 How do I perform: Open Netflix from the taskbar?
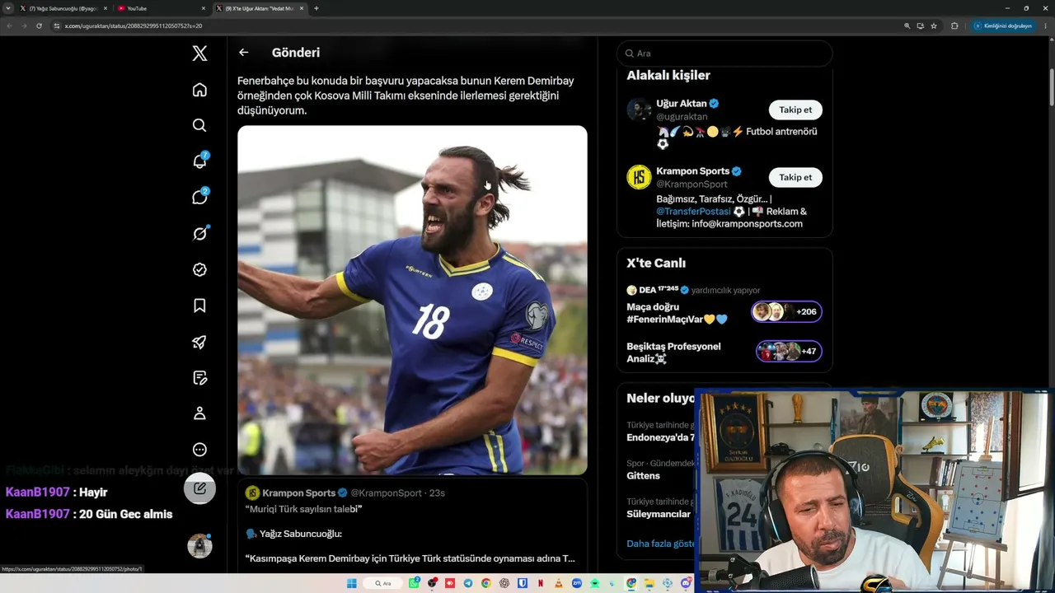541,583
